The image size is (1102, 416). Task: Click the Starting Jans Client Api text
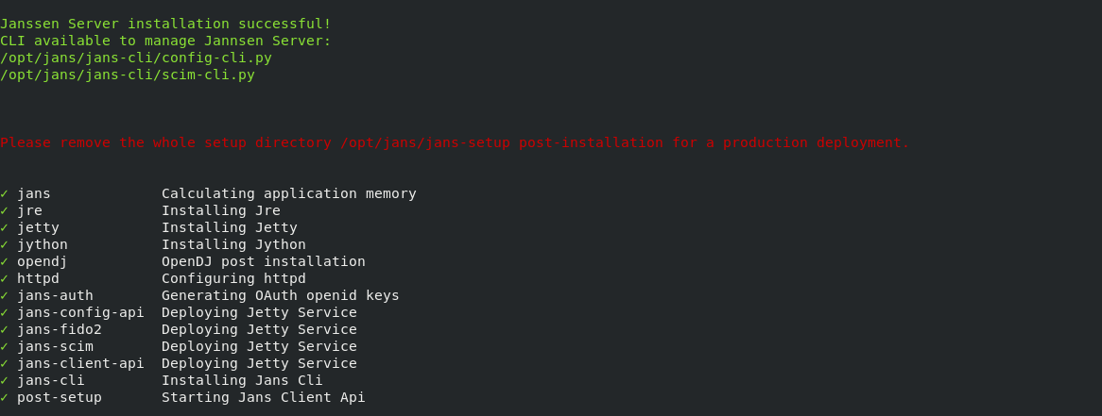point(263,397)
